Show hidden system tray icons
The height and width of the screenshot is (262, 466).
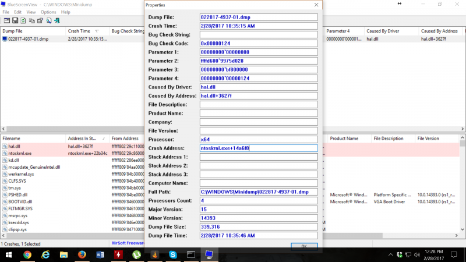click(390, 254)
